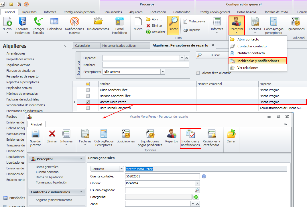Click the Buscar magnifier ribbon button
This screenshot has height=207, width=307.
point(173,26)
